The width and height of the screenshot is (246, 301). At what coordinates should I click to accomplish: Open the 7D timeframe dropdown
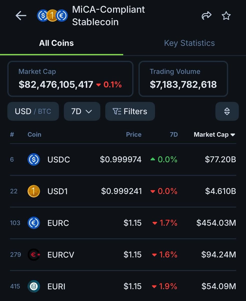[x=82, y=111]
